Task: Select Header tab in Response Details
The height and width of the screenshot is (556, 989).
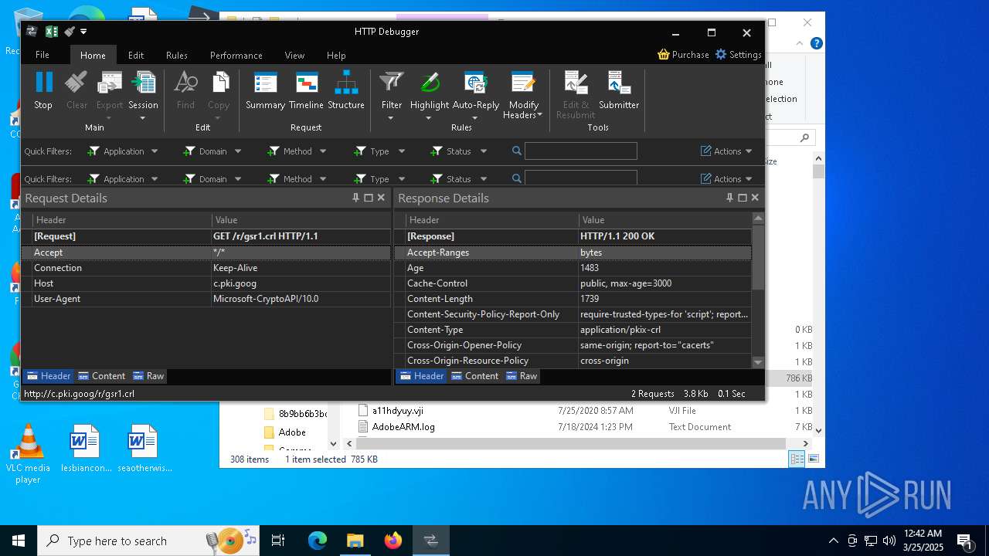Action: point(422,376)
